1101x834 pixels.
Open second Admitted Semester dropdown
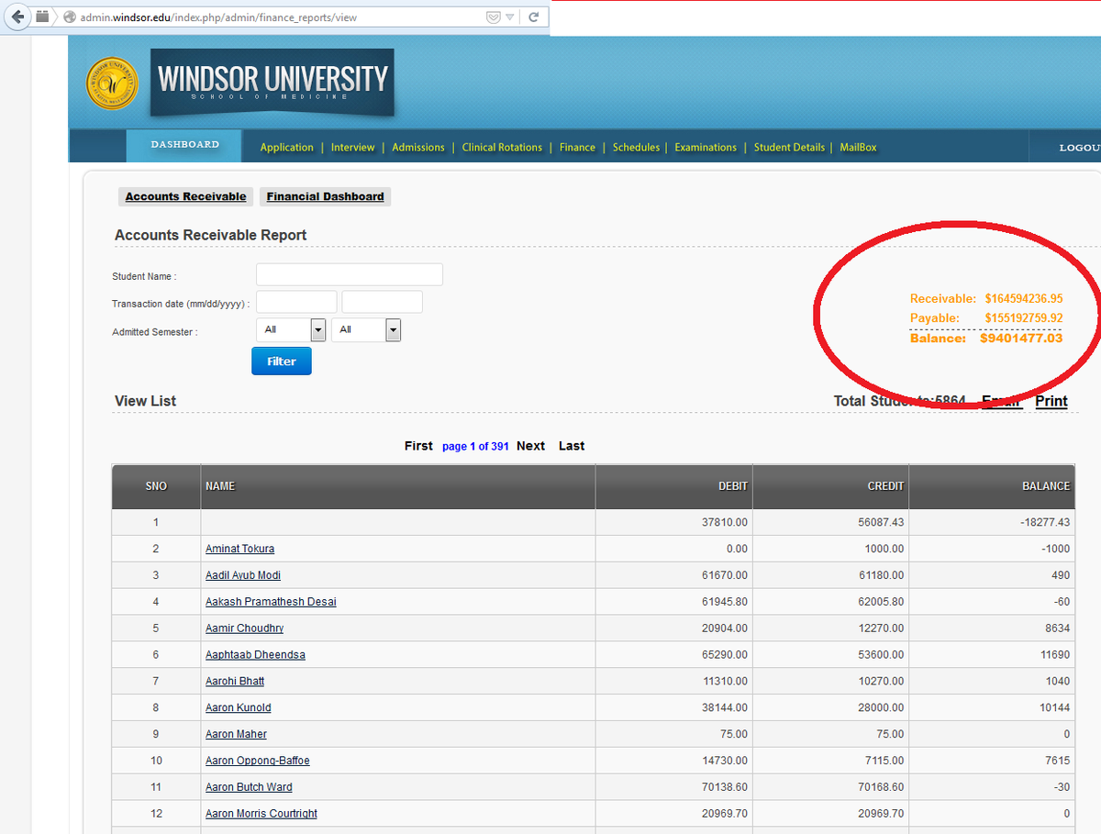click(x=366, y=329)
